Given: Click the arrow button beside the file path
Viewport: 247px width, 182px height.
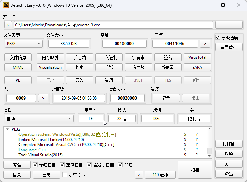Looking at the screenshot, I should pyautogui.click(x=8, y=25).
